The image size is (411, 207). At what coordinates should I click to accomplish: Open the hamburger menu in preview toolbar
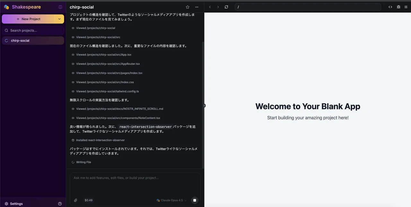point(406,7)
